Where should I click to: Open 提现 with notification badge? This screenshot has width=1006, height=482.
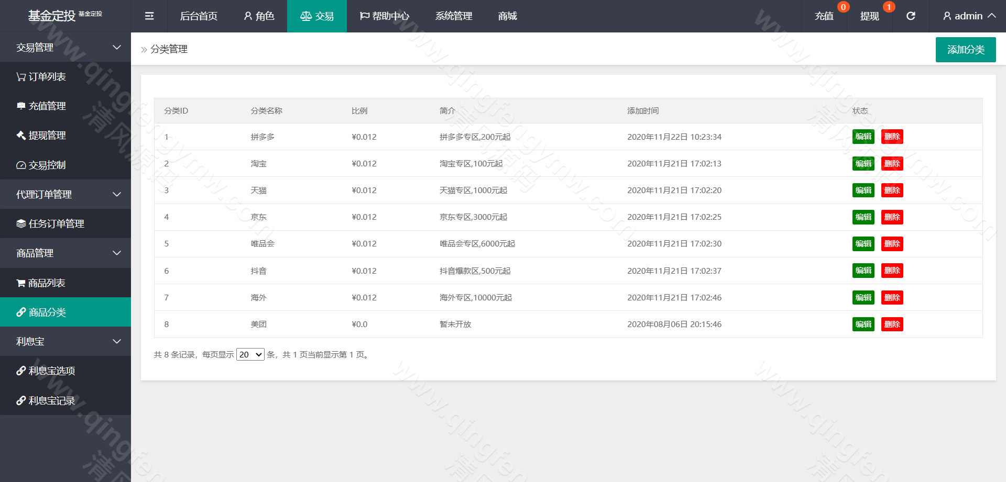pyautogui.click(x=869, y=16)
